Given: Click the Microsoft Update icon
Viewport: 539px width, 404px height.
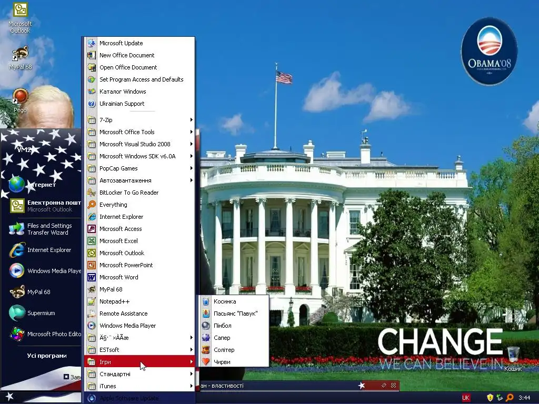Looking at the screenshot, I should [x=92, y=43].
